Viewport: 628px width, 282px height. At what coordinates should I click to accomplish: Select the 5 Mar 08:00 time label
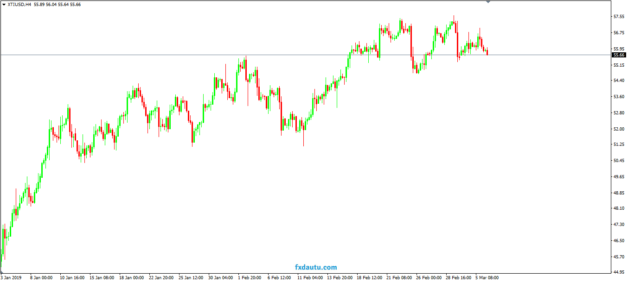[487, 278]
